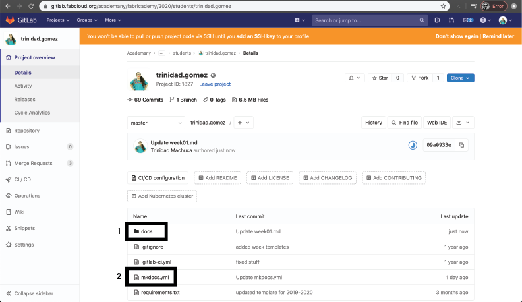Click the browser bookmark star icon
Image resolution: width=522 pixels, height=302 pixels.
[x=443, y=6]
